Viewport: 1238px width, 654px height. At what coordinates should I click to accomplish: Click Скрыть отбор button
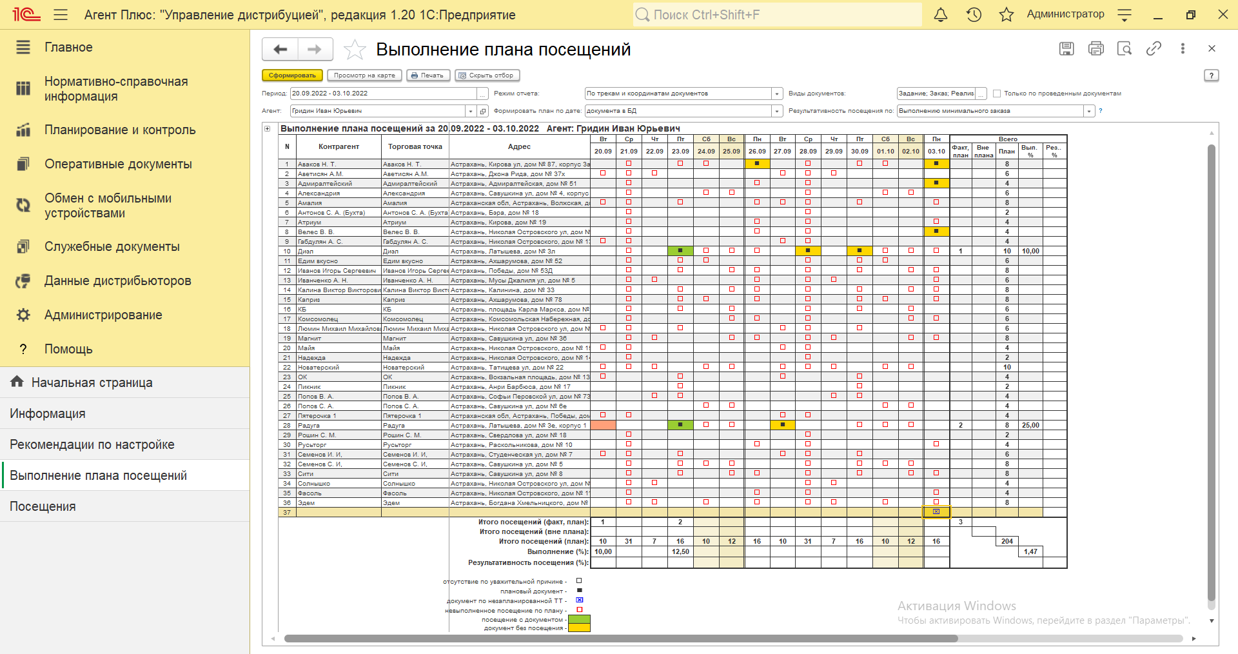(487, 75)
